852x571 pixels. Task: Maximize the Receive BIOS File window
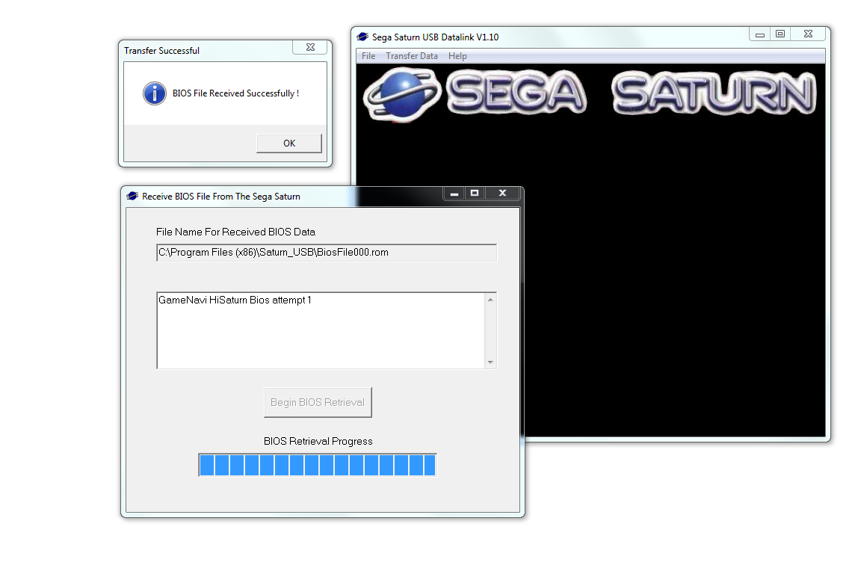click(475, 194)
